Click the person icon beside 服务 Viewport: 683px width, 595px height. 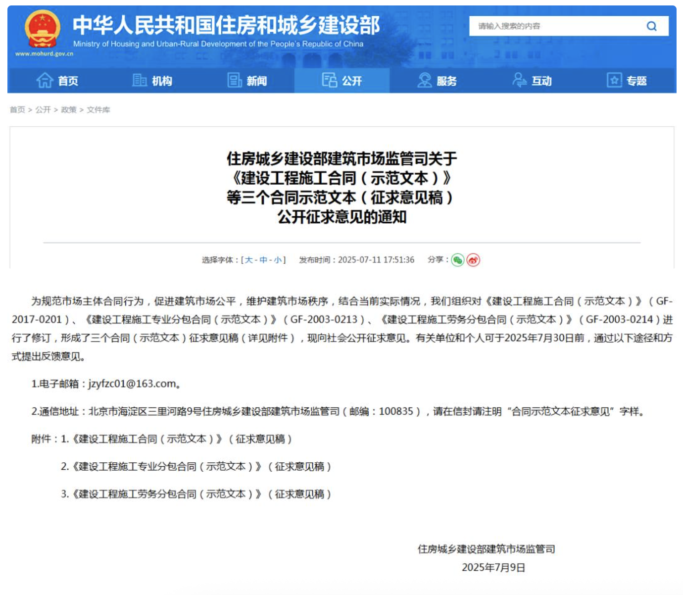click(425, 80)
